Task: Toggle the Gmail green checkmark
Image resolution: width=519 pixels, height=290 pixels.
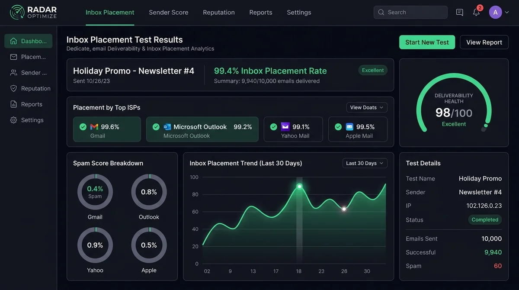Action: coord(83,127)
